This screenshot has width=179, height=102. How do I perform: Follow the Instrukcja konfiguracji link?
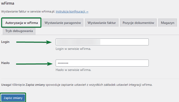pos(72,11)
